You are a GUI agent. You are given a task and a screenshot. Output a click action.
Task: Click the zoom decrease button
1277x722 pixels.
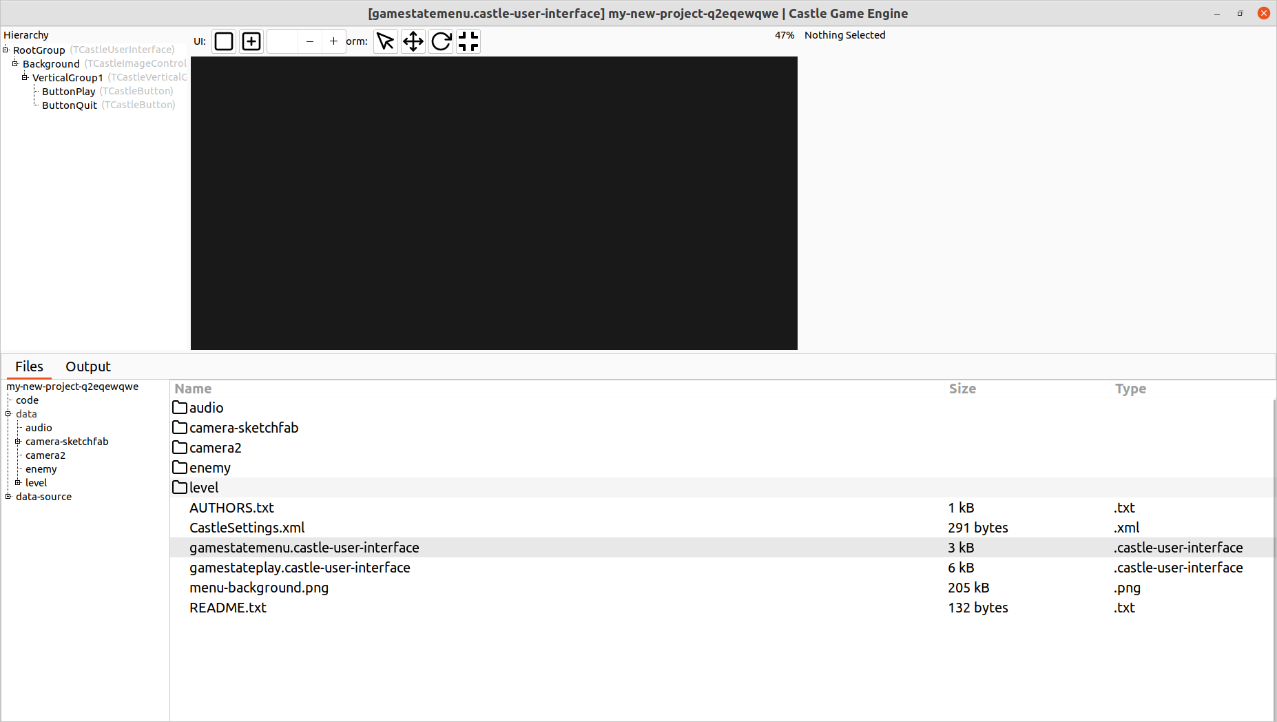(x=309, y=41)
